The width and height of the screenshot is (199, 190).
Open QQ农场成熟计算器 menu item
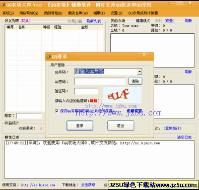point(143,13)
